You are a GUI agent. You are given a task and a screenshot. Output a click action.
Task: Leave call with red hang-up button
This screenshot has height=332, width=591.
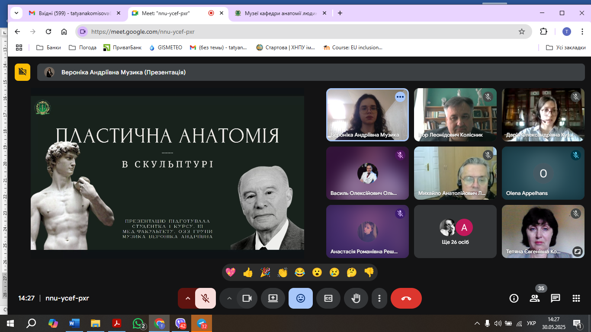pyautogui.click(x=406, y=298)
